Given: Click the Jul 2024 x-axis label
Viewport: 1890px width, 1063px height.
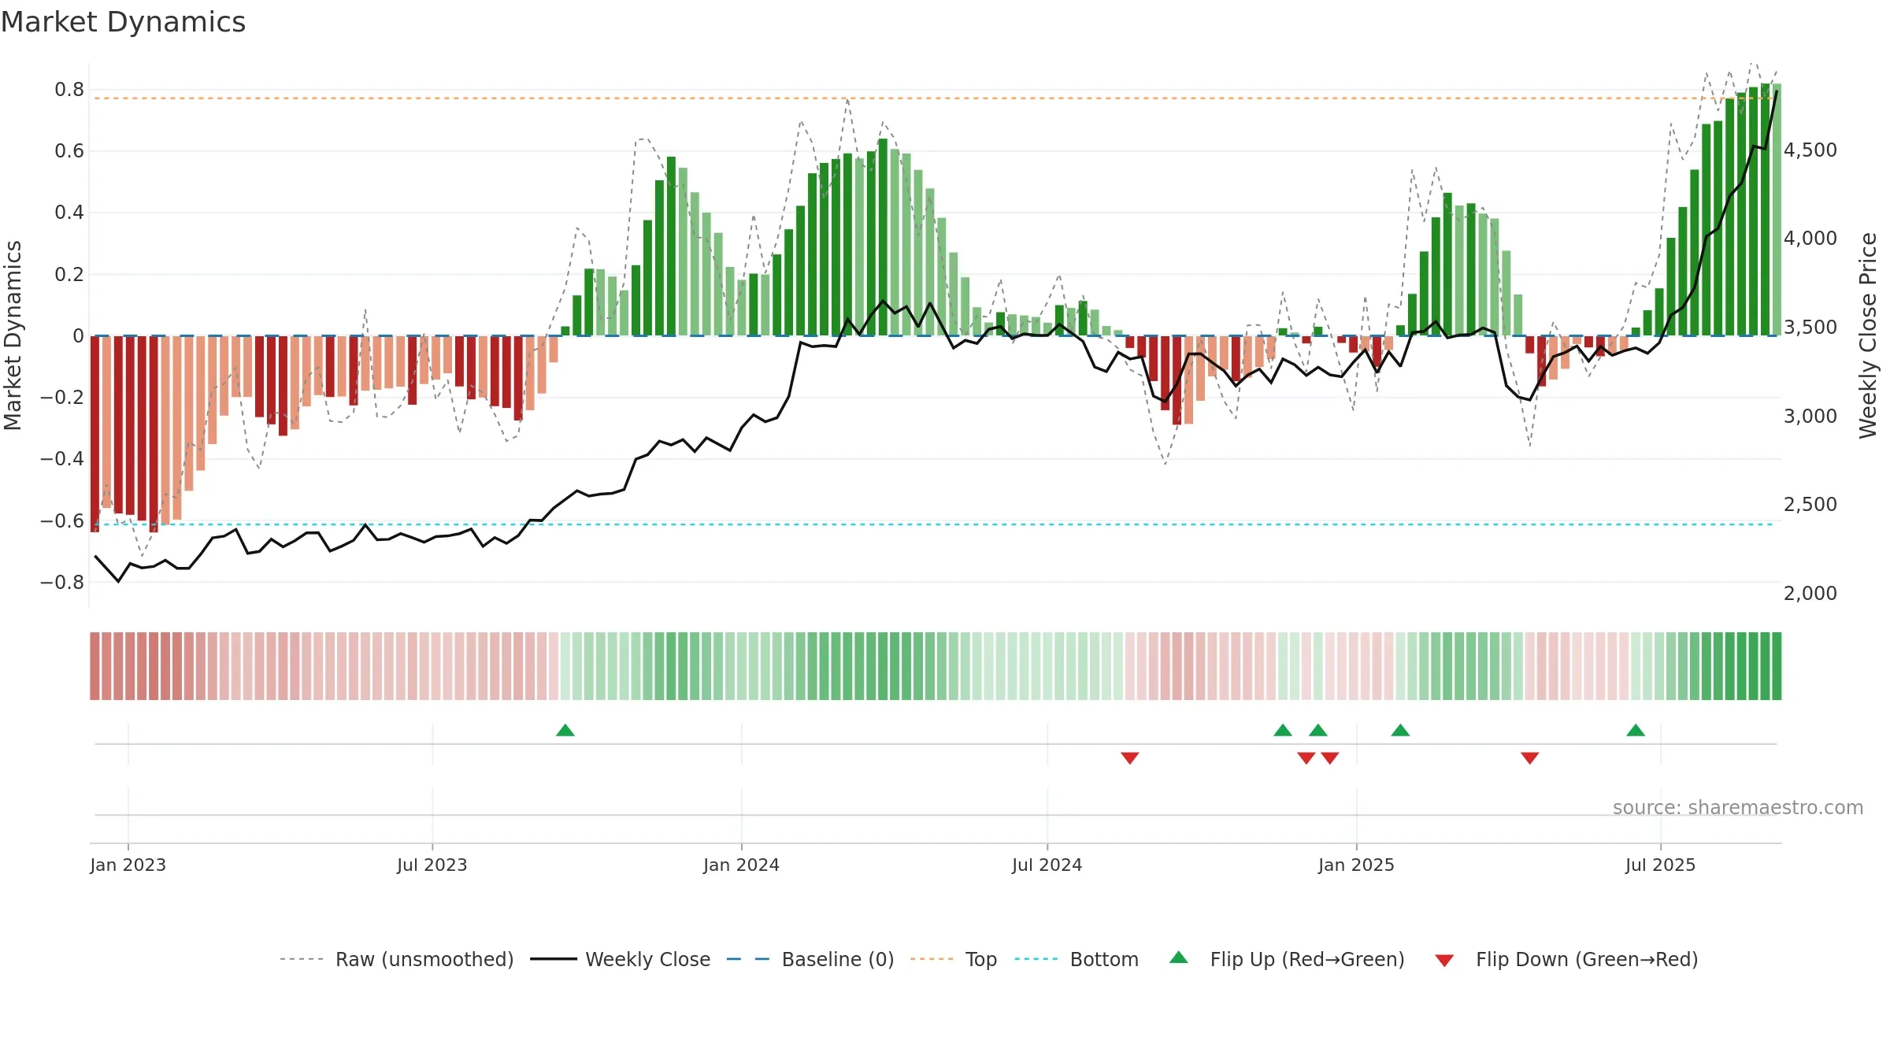Looking at the screenshot, I should 1047,865.
